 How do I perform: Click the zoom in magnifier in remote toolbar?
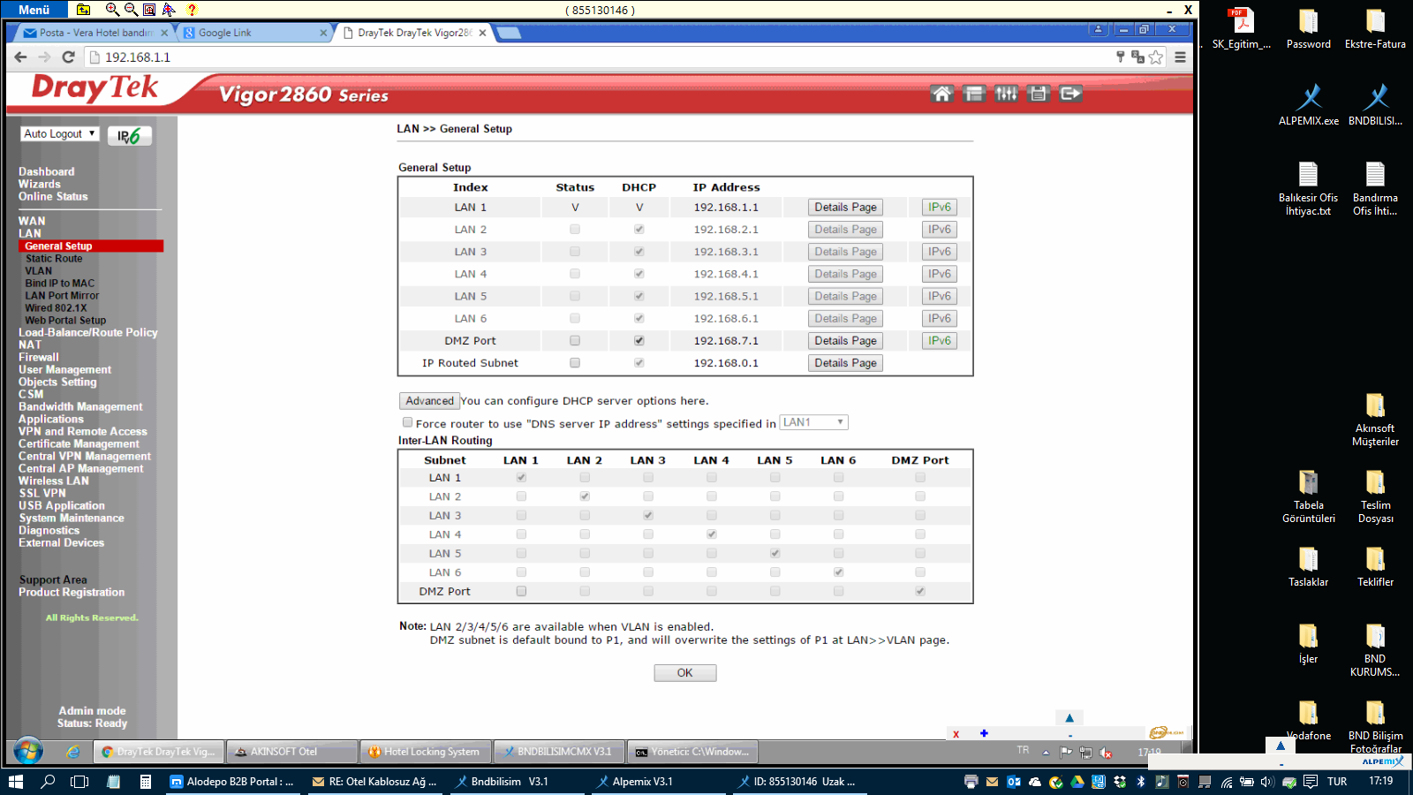[112, 10]
